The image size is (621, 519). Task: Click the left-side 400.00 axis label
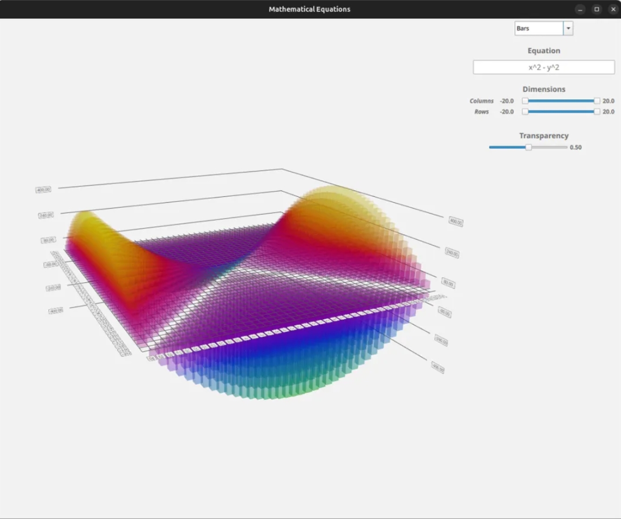click(44, 189)
